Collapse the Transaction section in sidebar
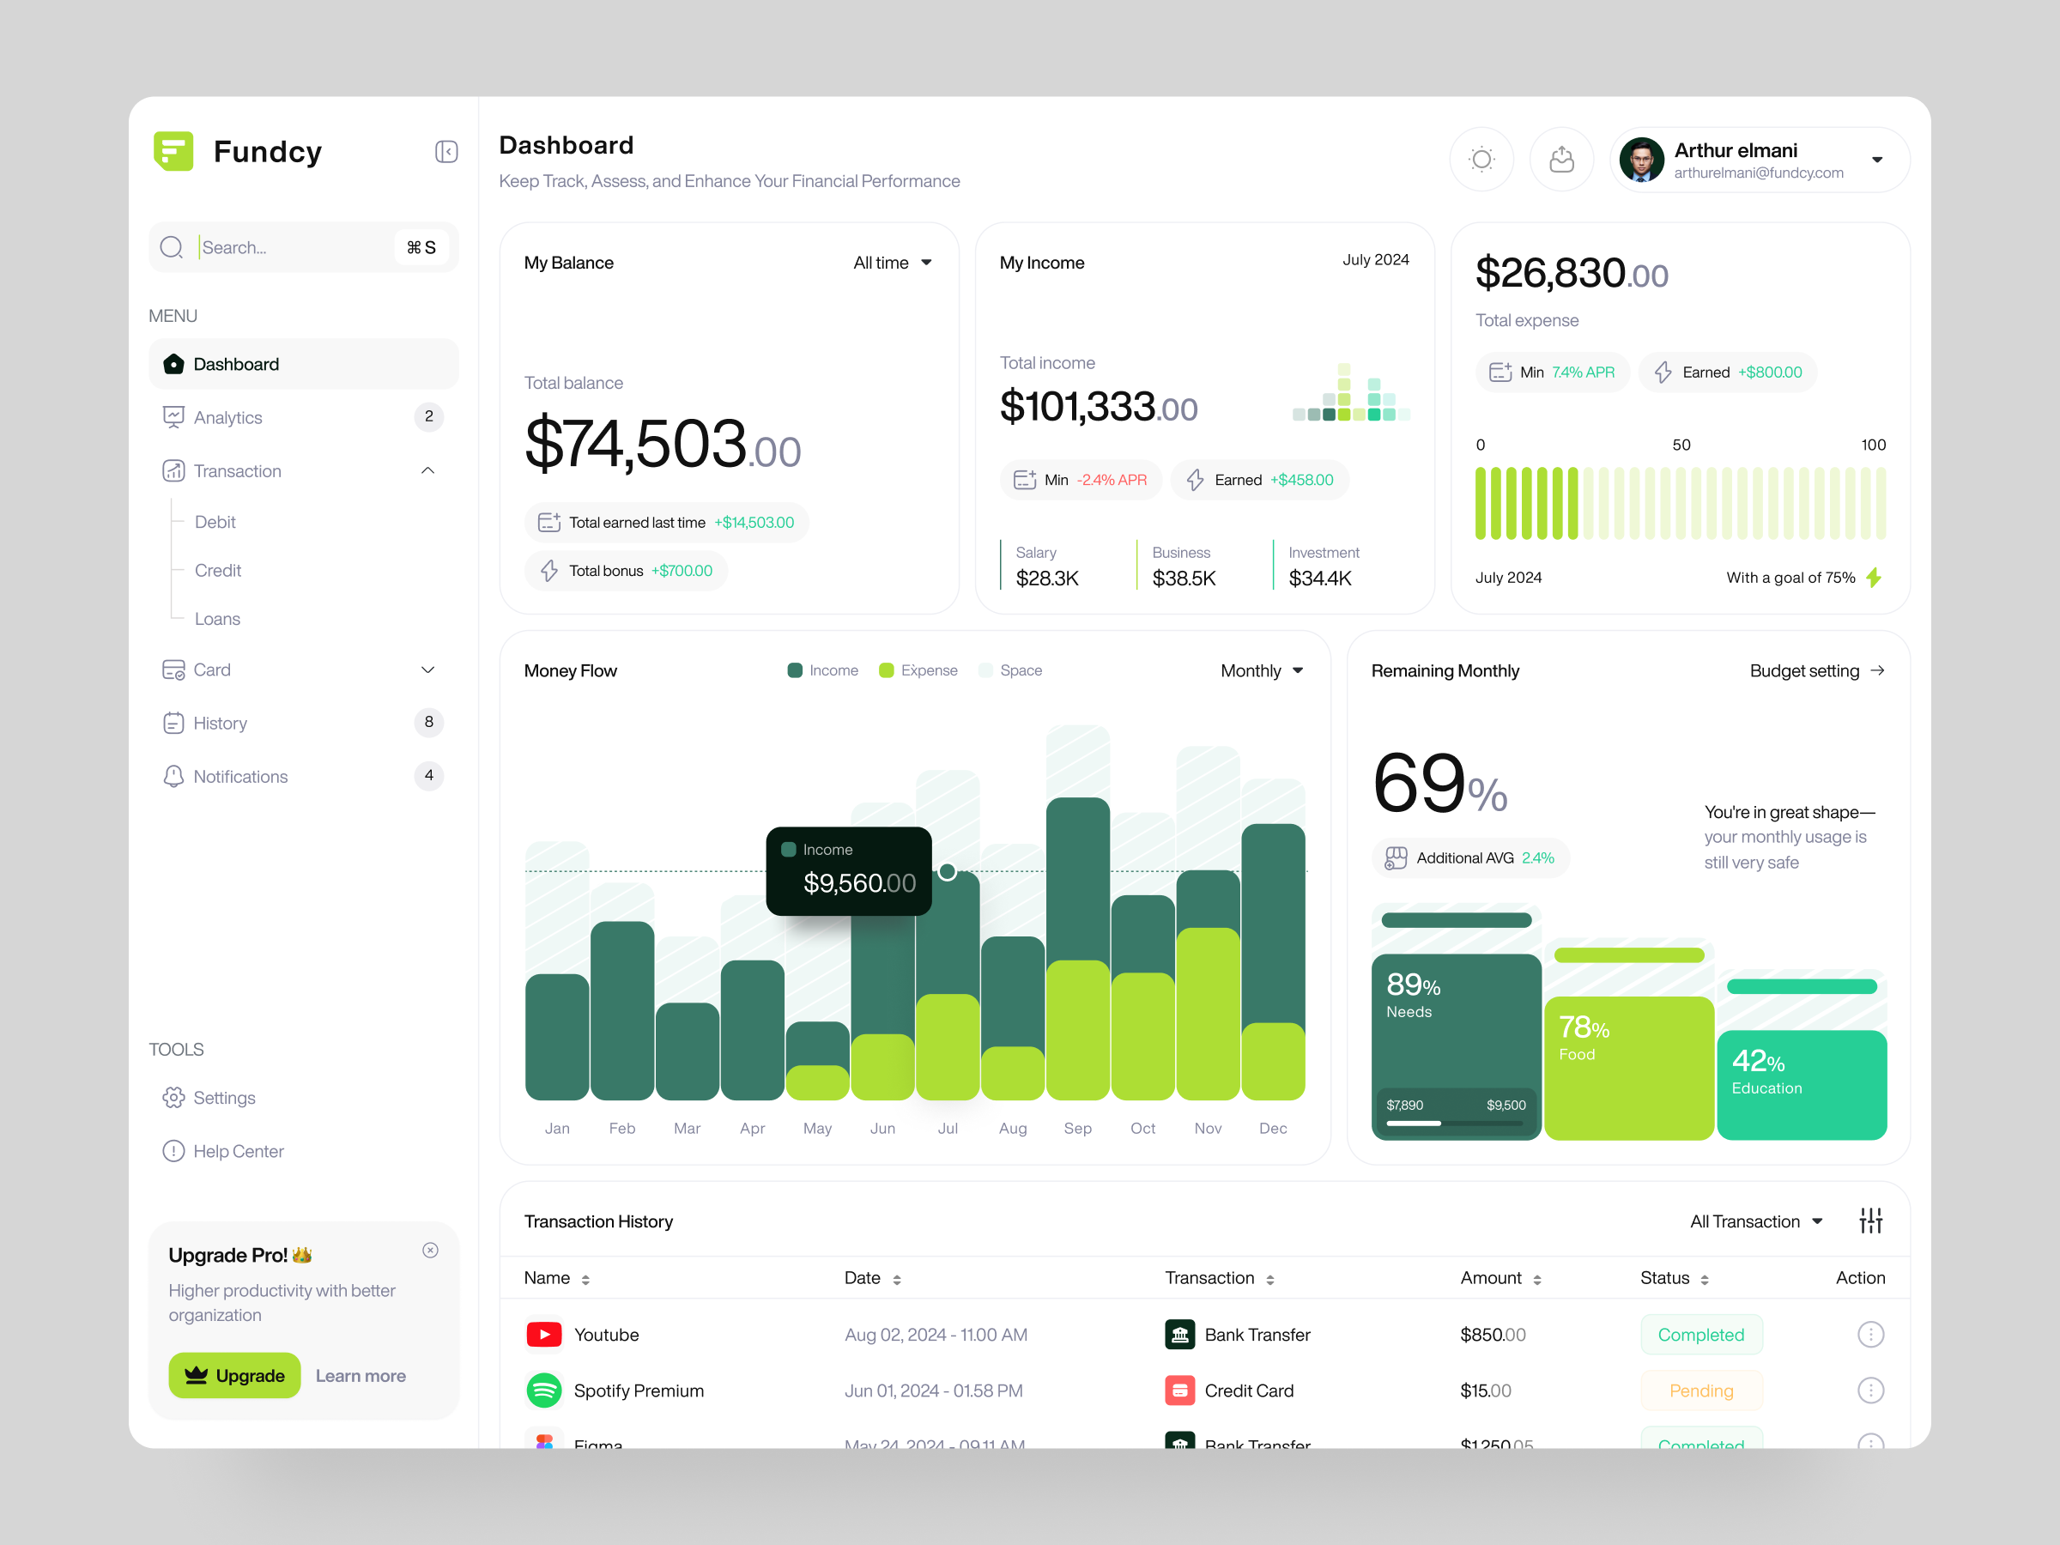 427,470
